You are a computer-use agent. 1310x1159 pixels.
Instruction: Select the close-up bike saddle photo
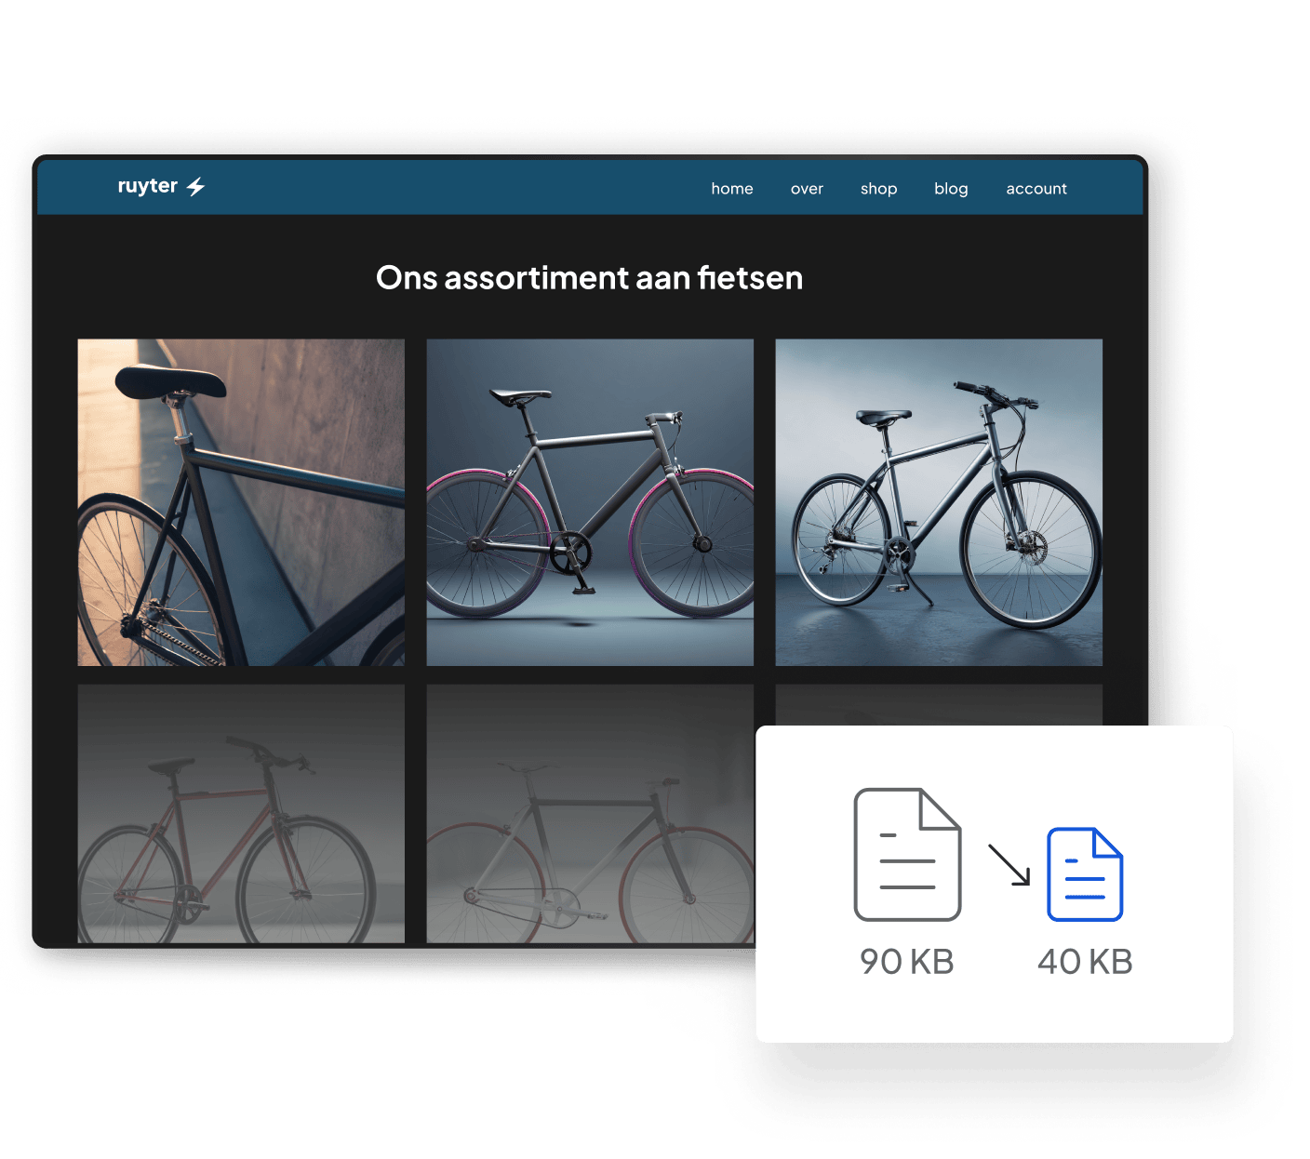pyautogui.click(x=241, y=502)
